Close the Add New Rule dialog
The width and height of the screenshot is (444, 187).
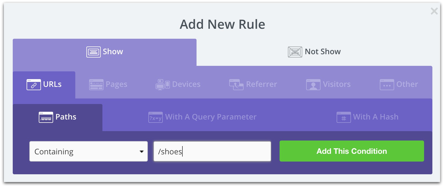pos(434,11)
